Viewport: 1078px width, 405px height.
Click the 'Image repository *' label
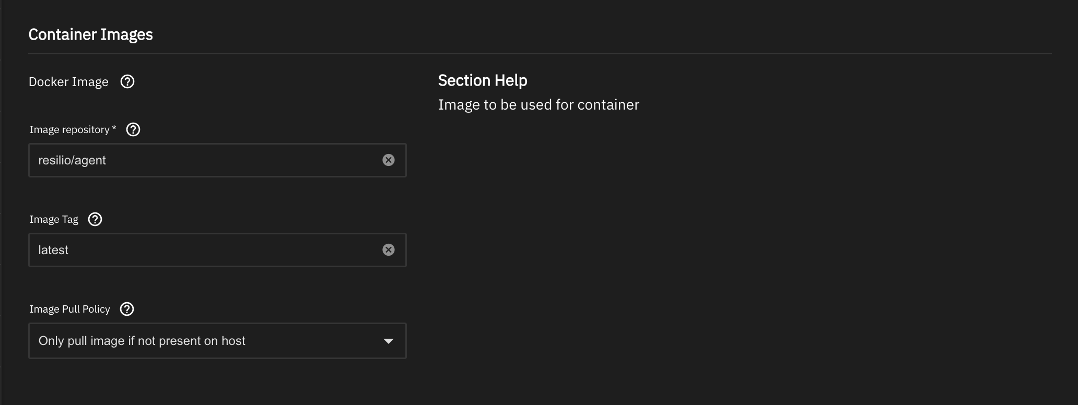72,129
